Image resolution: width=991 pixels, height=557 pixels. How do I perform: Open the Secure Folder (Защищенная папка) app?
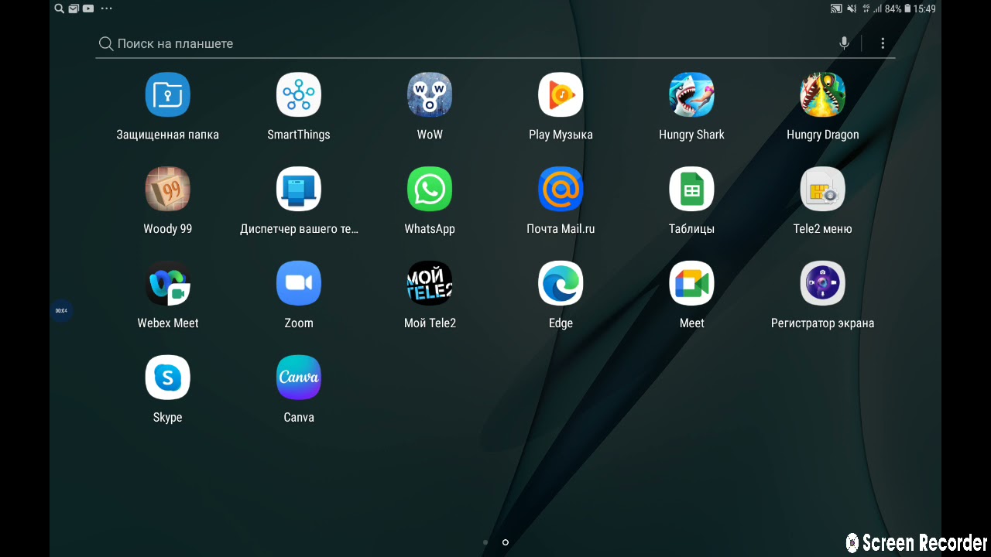[167, 95]
